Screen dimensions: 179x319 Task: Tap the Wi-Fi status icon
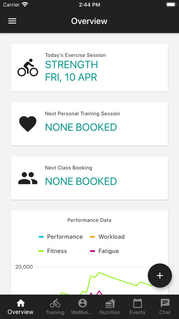click(x=25, y=5)
